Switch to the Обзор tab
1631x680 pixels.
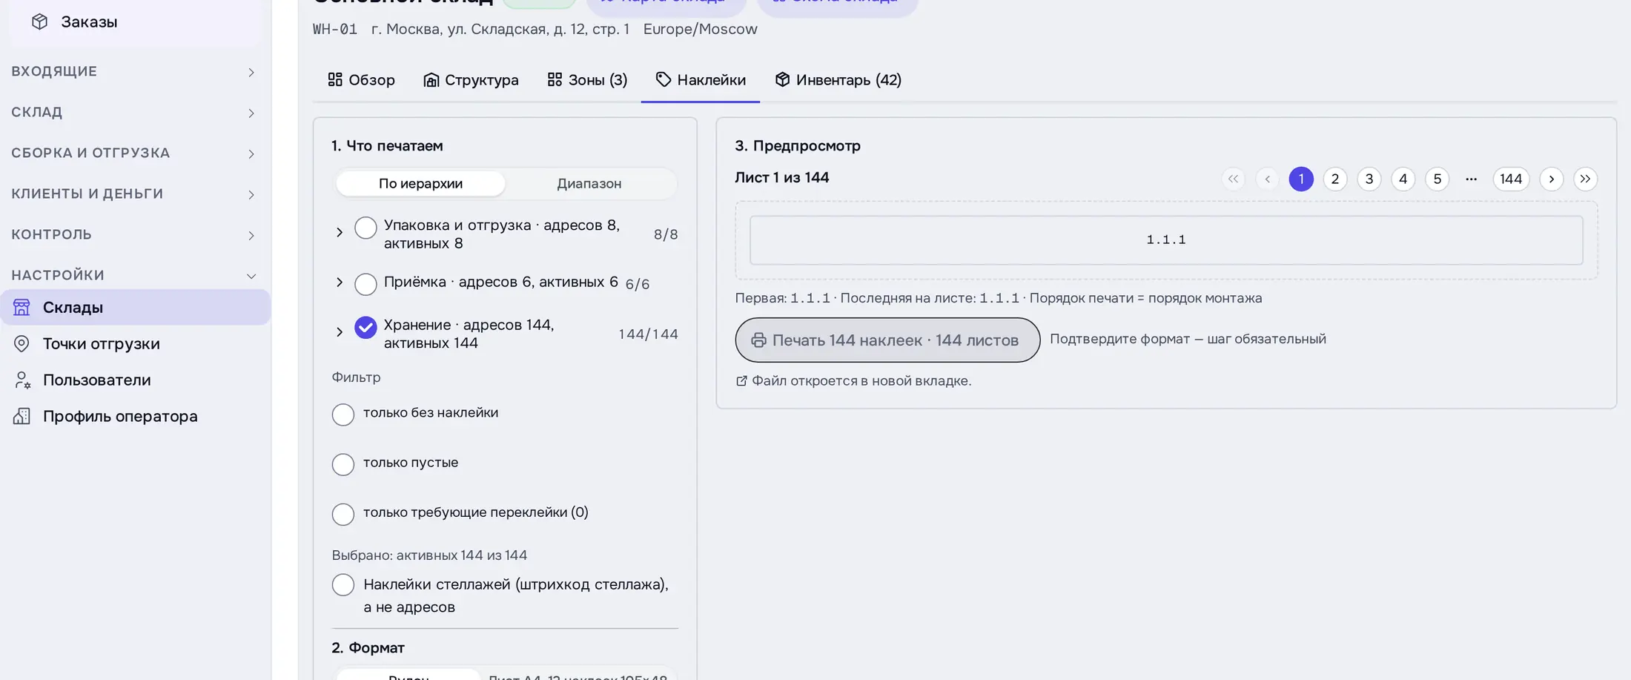tap(361, 80)
